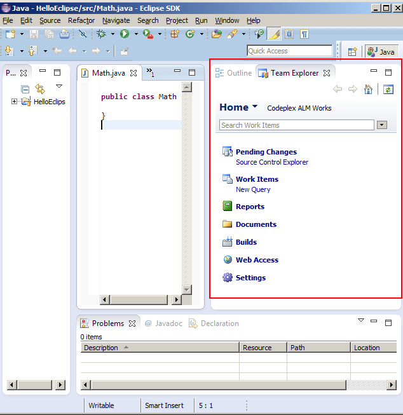This screenshot has height=415, width=403.
Task: Click in the Quick Access field
Action: tap(289, 51)
